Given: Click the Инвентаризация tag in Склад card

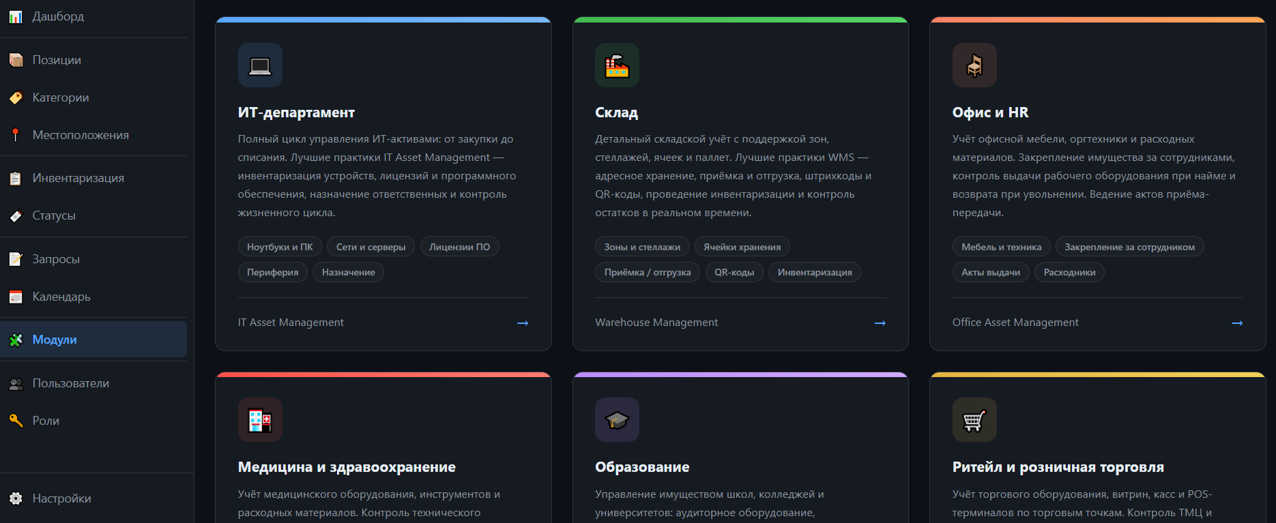Looking at the screenshot, I should (815, 272).
